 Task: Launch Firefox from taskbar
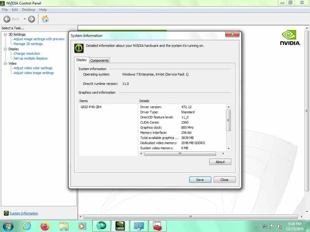(45, 226)
